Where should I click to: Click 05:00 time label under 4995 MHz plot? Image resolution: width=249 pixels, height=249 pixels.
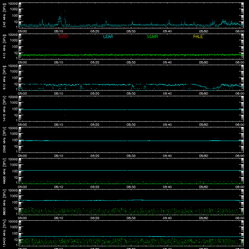pyautogui.click(x=22, y=187)
